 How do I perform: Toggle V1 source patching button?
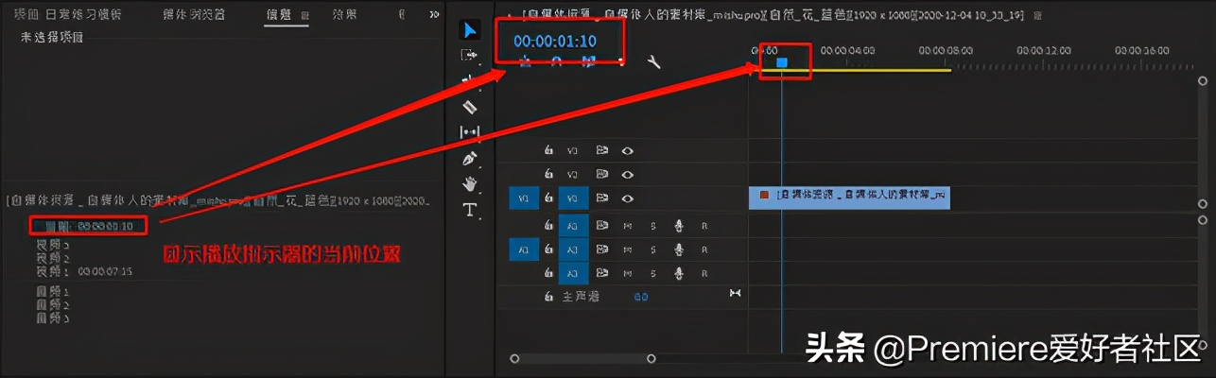click(x=523, y=198)
